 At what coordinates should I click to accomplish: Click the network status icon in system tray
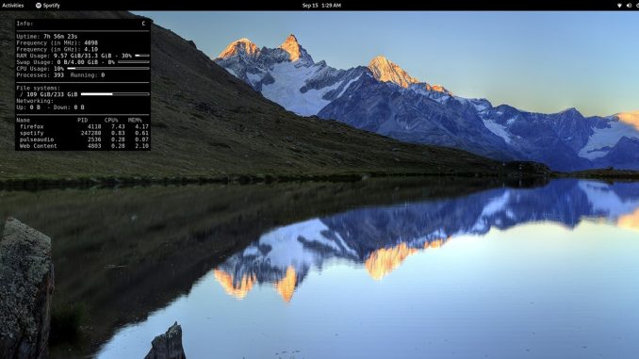(x=619, y=6)
